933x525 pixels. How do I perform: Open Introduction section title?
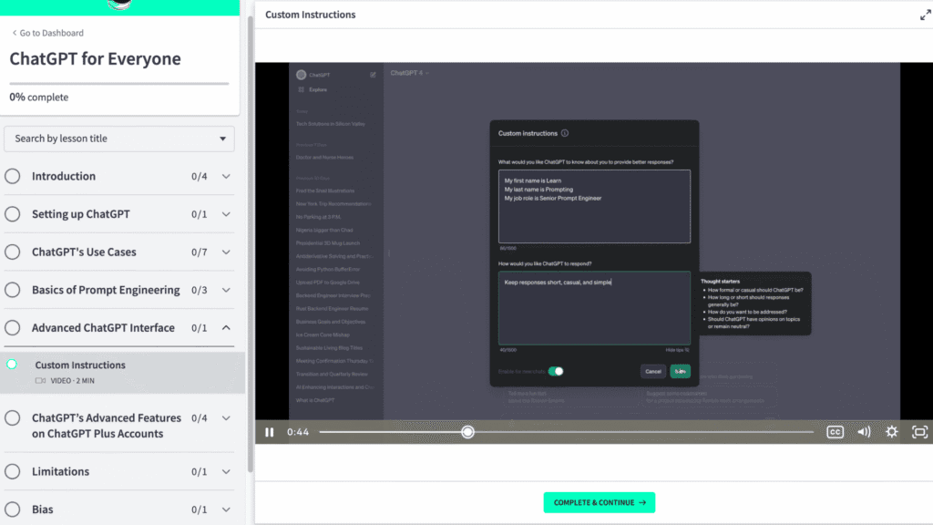(x=64, y=176)
